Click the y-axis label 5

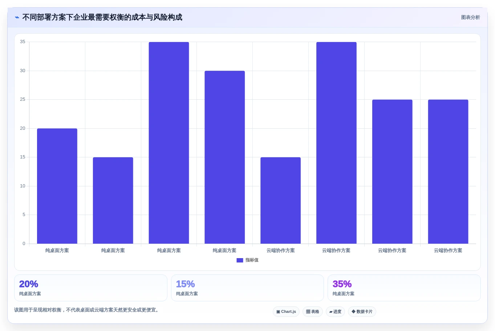point(24,215)
